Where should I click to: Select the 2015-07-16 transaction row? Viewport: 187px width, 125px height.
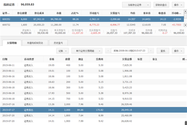(93, 104)
